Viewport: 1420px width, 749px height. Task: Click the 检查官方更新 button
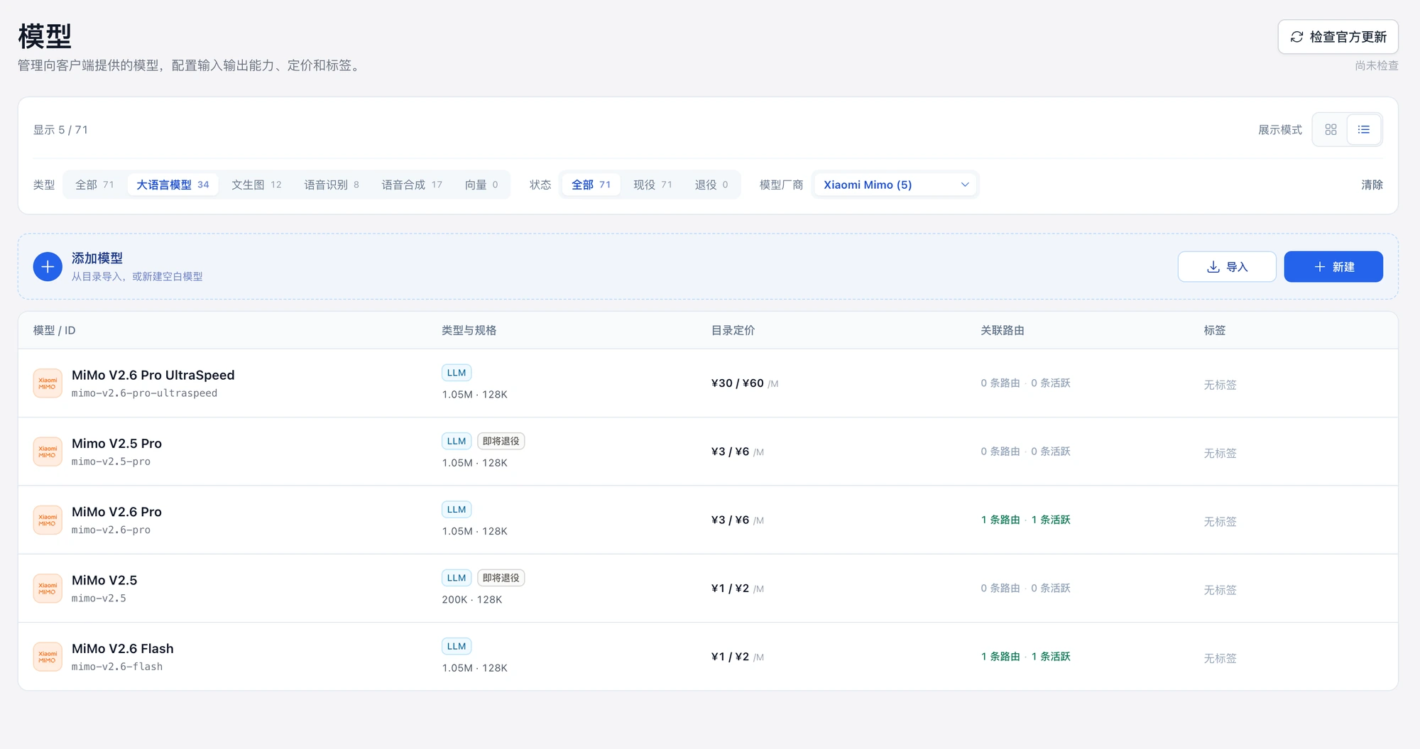click(1338, 37)
